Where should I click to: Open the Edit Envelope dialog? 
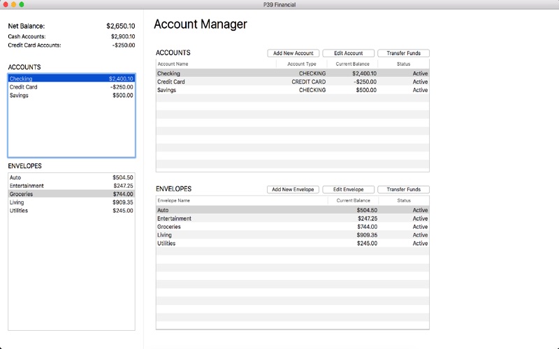pyautogui.click(x=348, y=189)
